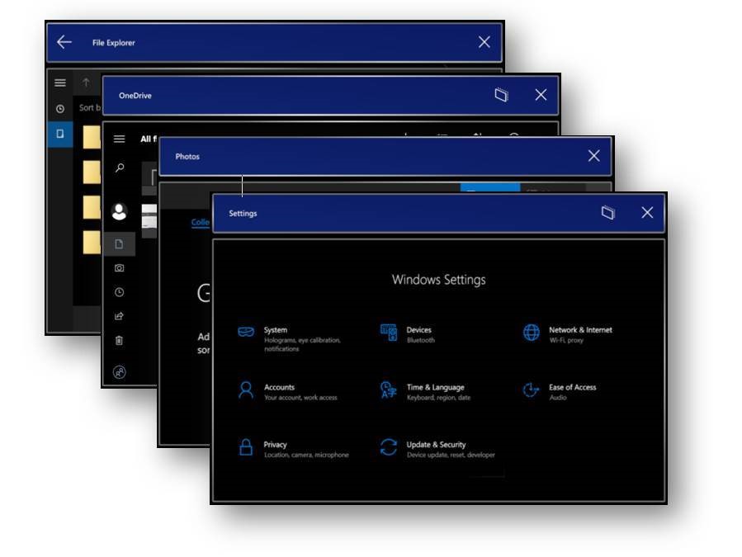The width and height of the screenshot is (742, 557).
Task: Click the OneDrive user profile avatar
Action: (x=120, y=212)
